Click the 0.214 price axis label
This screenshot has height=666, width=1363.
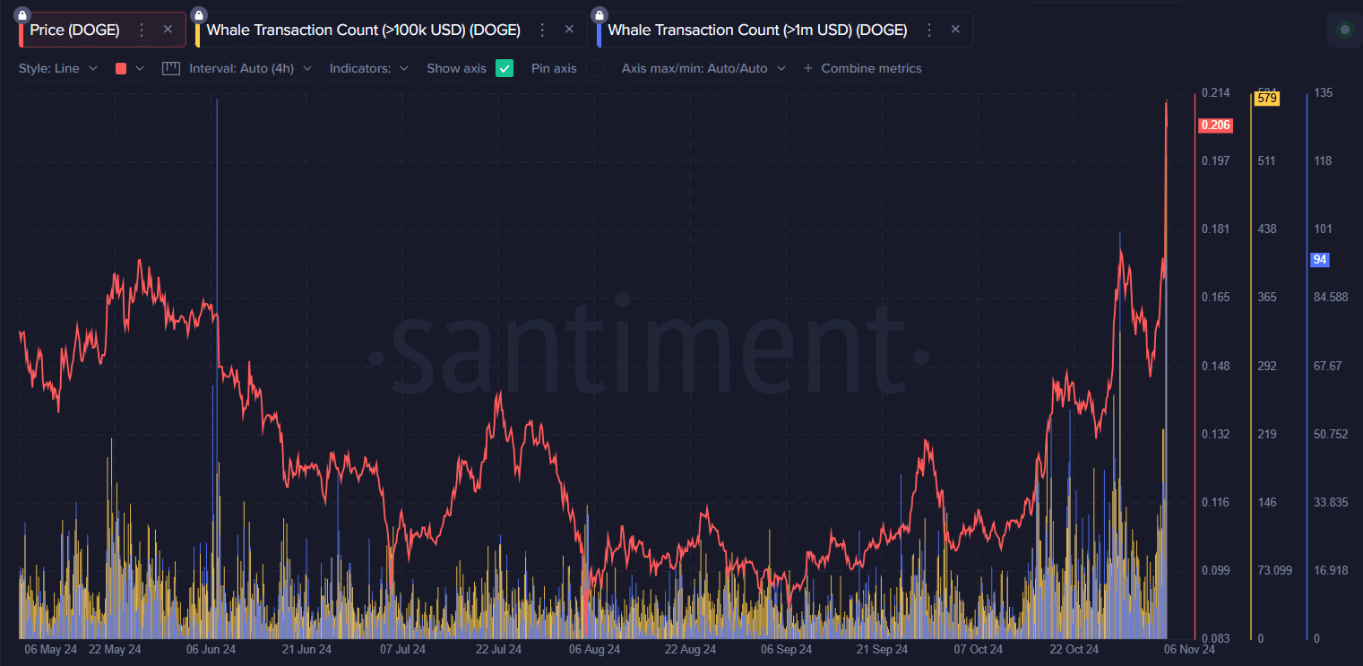click(1215, 93)
